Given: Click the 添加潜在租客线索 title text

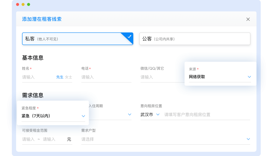Looking at the screenshot, I should tap(42, 19).
